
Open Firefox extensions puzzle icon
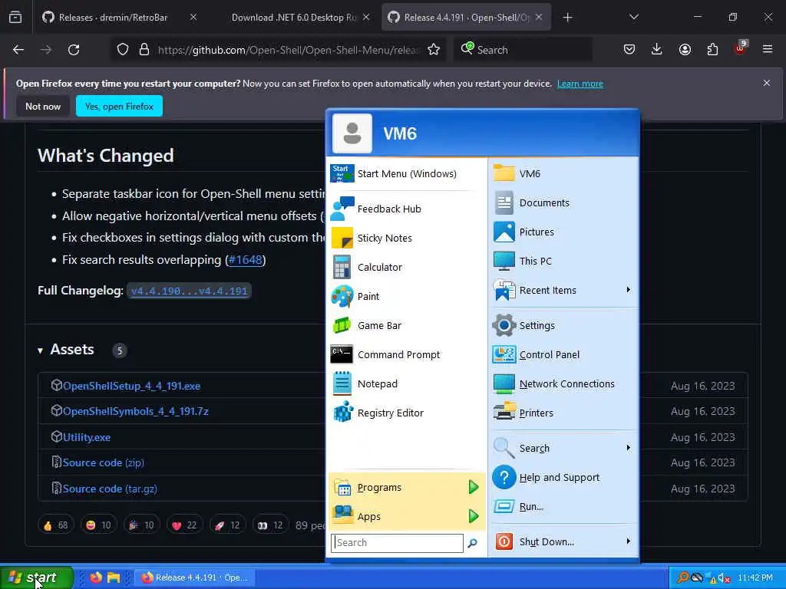pos(712,49)
